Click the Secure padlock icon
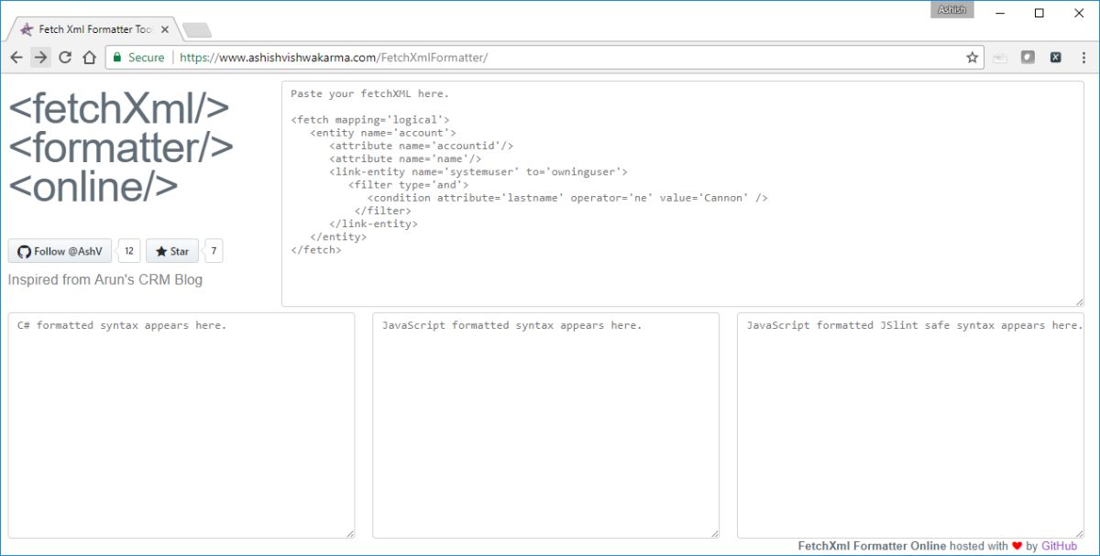Image resolution: width=1100 pixels, height=556 pixels. tap(116, 57)
